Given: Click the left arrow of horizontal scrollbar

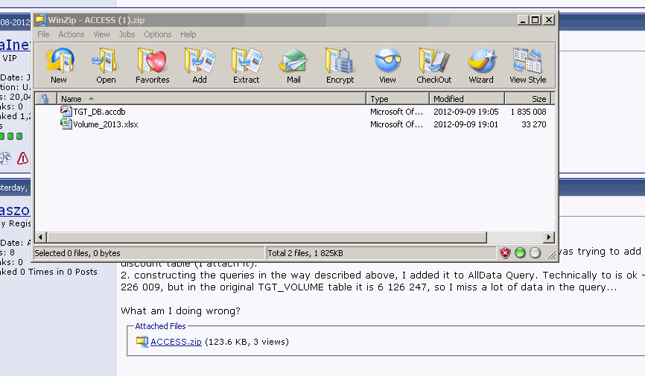Looking at the screenshot, I should tap(40, 237).
